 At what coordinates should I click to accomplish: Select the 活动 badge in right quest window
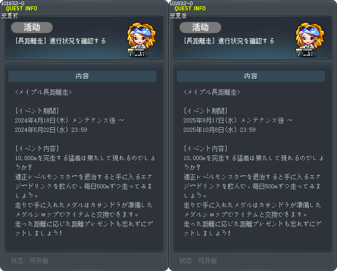coord(200,28)
